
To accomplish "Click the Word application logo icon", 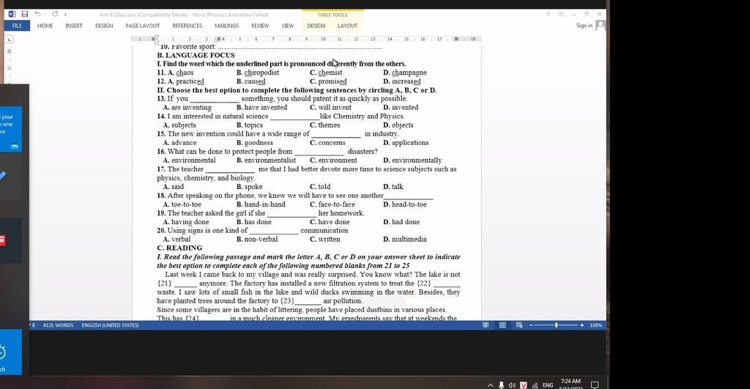I will 12,15.
